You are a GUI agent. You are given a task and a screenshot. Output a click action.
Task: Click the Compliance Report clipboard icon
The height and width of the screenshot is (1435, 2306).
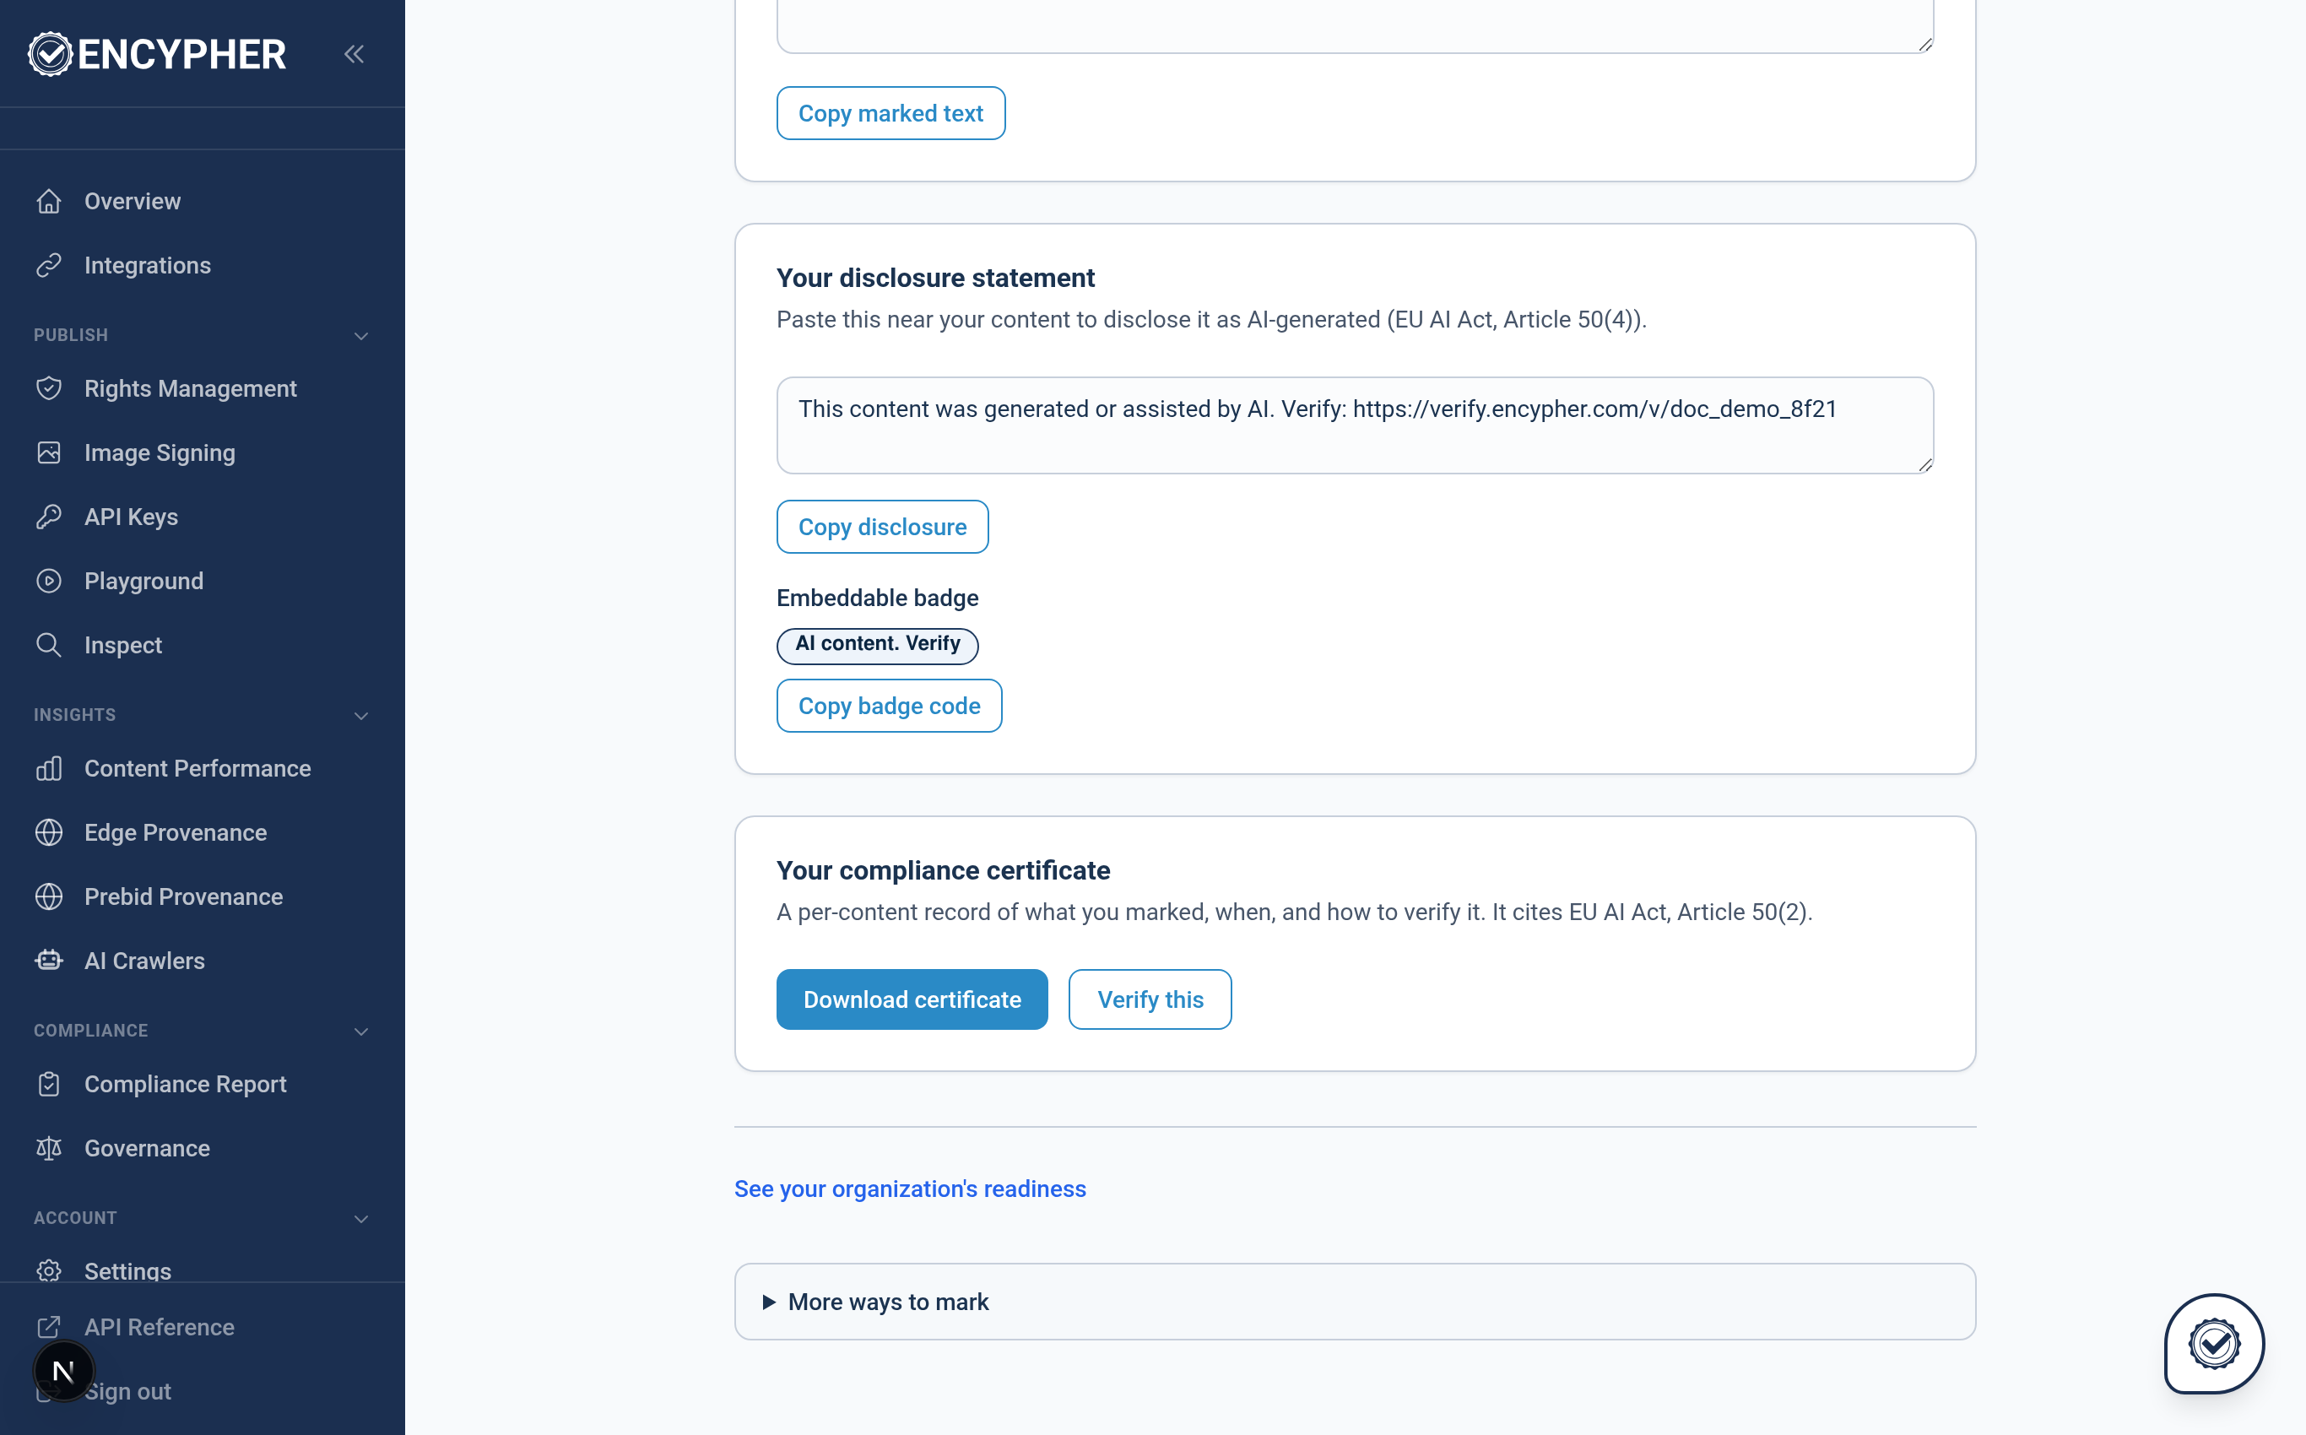coord(49,1084)
